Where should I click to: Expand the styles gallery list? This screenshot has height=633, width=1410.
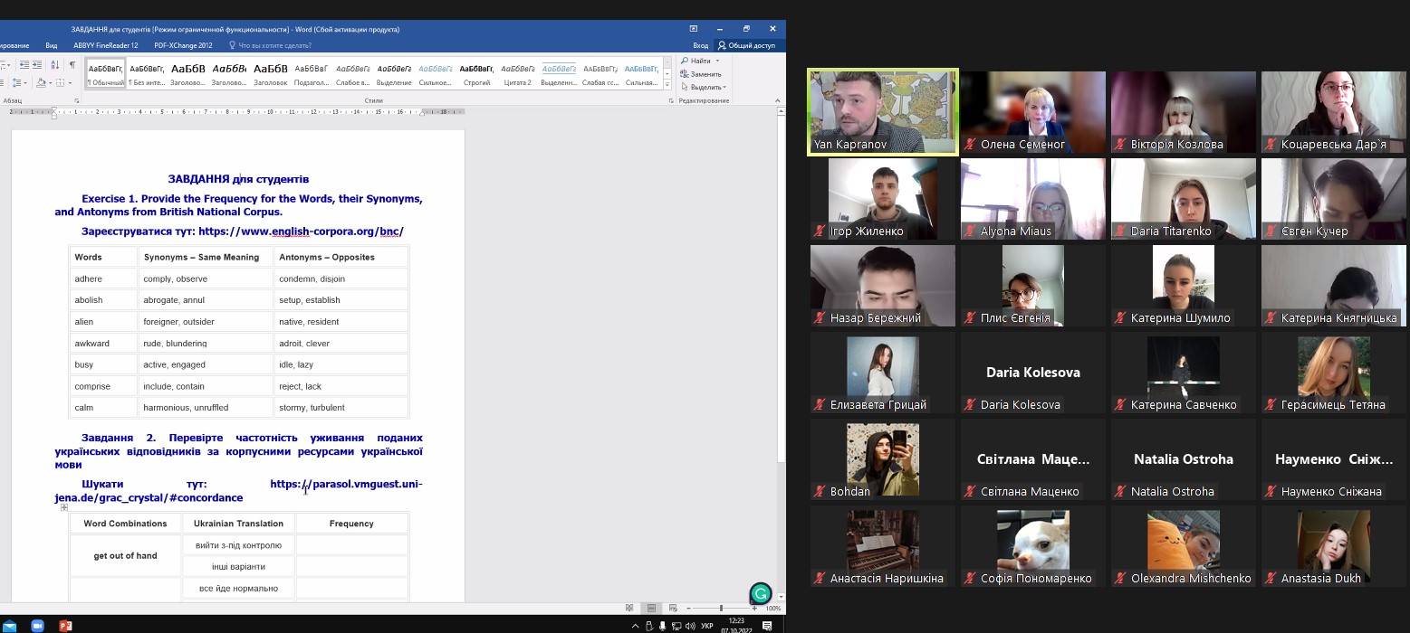667,85
